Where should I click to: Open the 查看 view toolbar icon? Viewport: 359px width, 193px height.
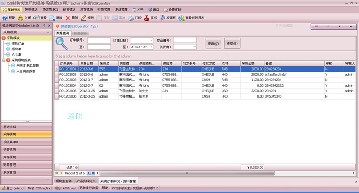[36, 18]
